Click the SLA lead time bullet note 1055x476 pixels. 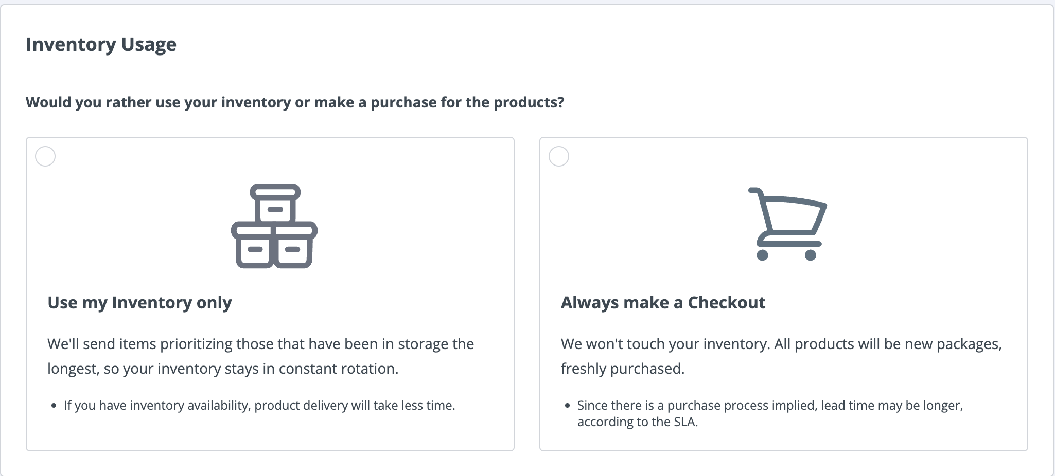point(770,413)
